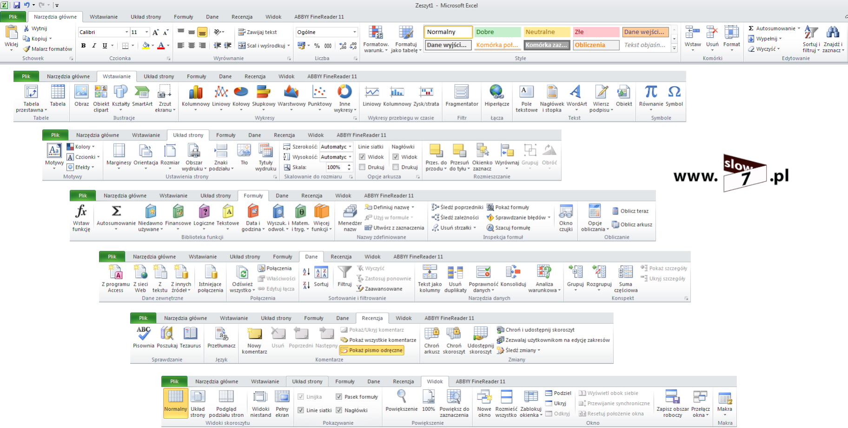Apply the Dobre green cell style
848x428 pixels.
coord(497,32)
